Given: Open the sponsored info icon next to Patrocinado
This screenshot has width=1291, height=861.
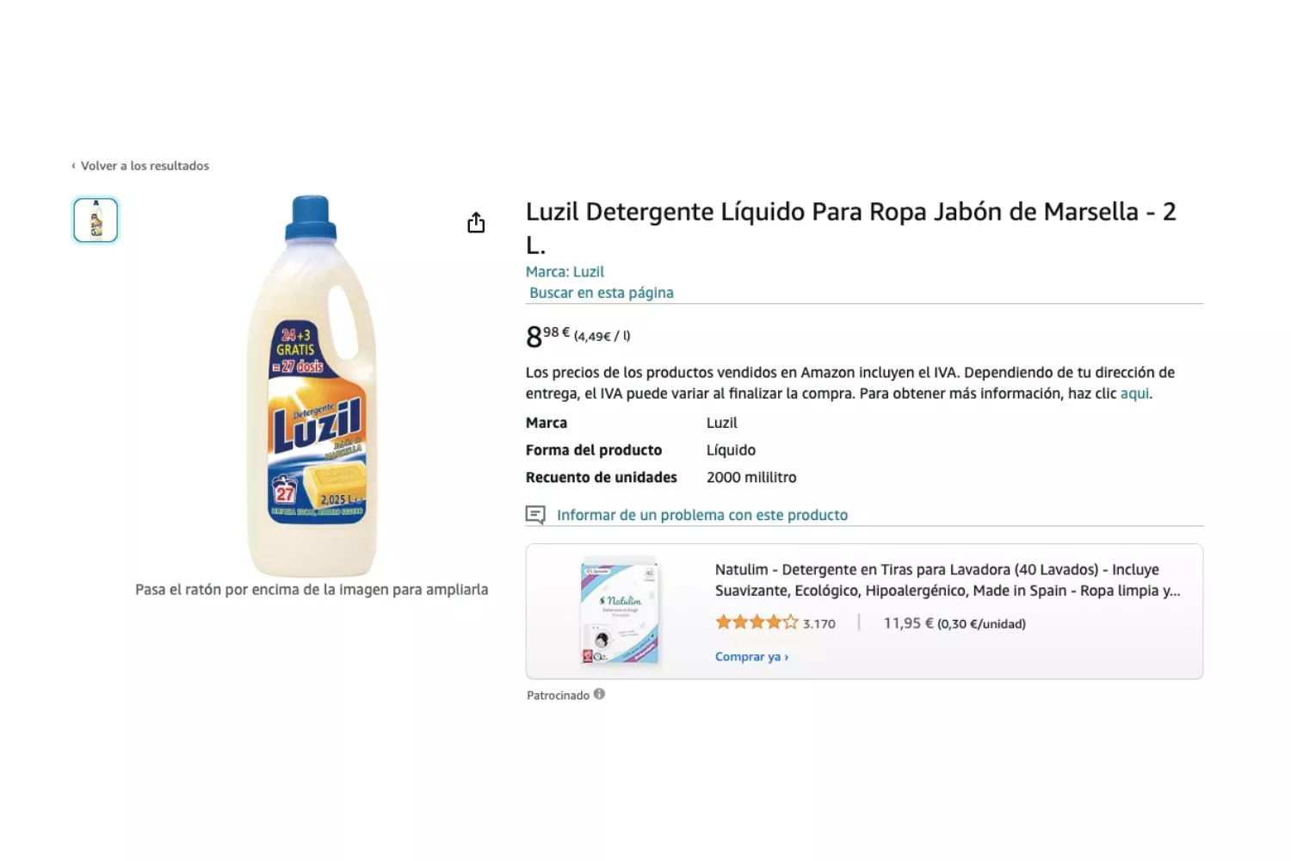Looking at the screenshot, I should pyautogui.click(x=599, y=694).
